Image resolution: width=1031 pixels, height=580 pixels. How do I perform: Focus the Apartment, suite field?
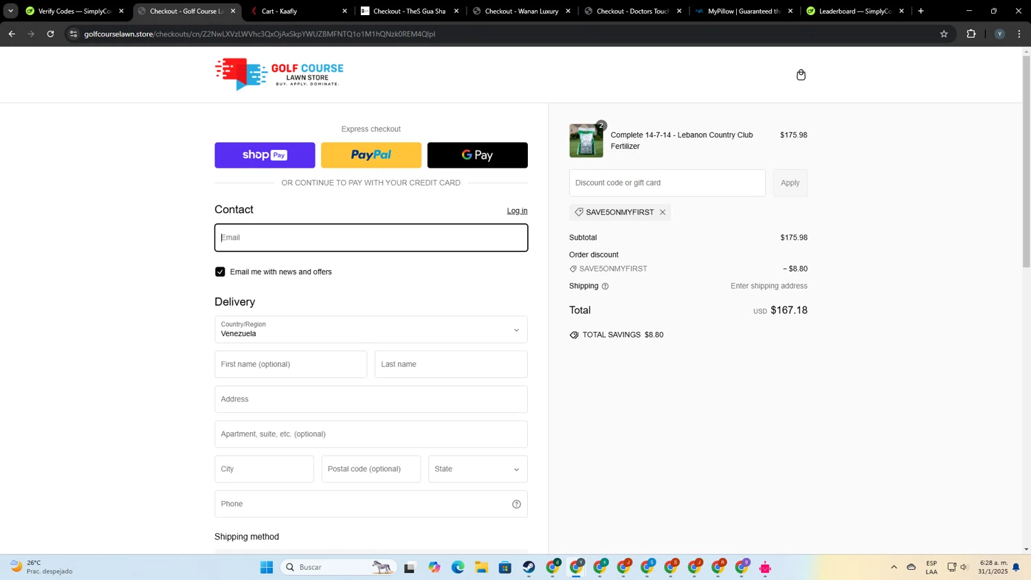tap(371, 434)
